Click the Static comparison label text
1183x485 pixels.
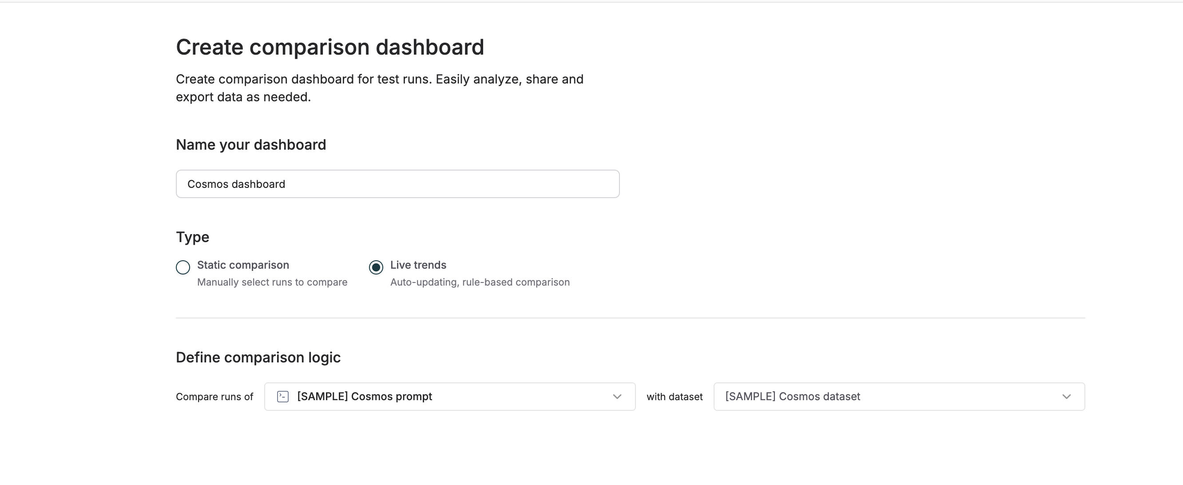click(x=242, y=265)
